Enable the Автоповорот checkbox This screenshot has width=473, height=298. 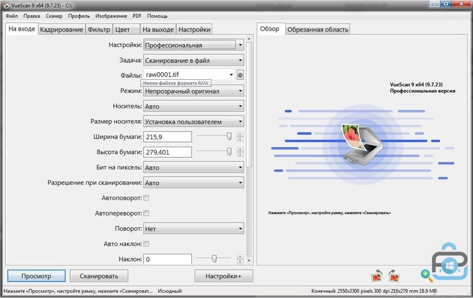pos(146,198)
